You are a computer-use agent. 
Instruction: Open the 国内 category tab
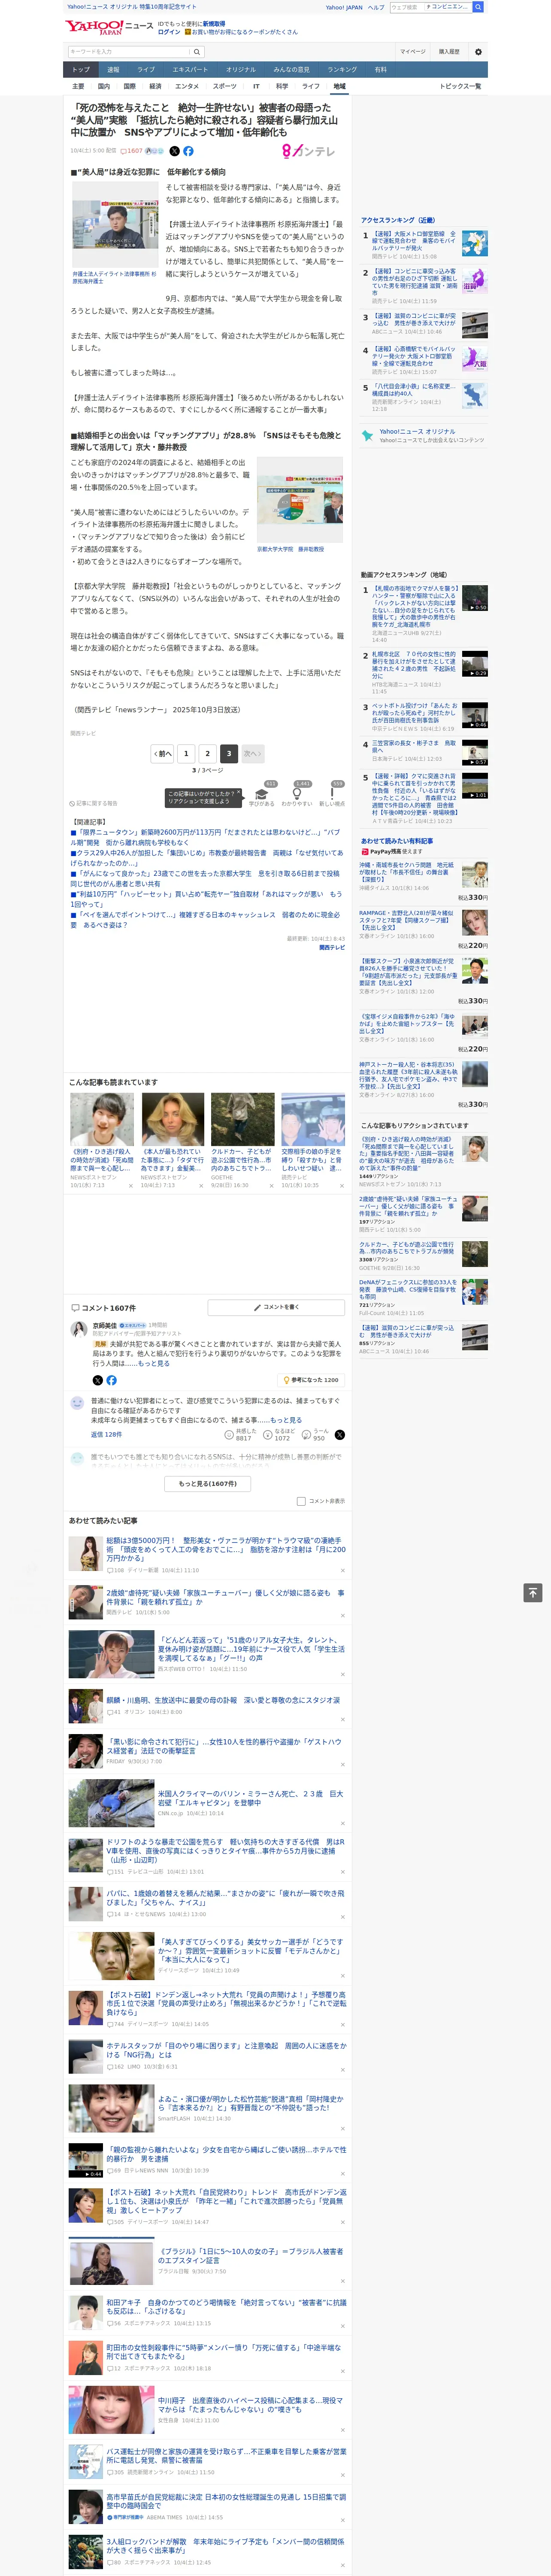(x=103, y=86)
